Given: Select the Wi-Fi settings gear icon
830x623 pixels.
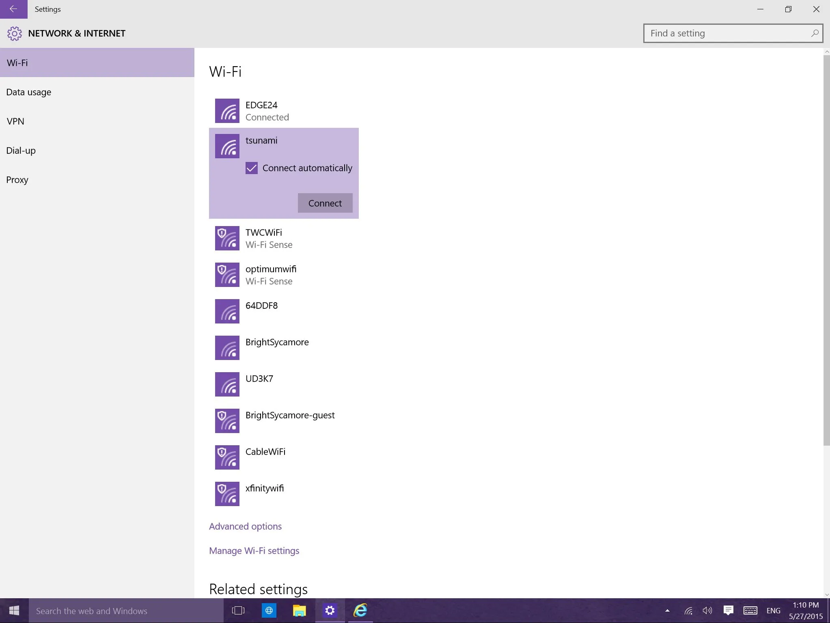Looking at the screenshot, I should click(x=14, y=33).
